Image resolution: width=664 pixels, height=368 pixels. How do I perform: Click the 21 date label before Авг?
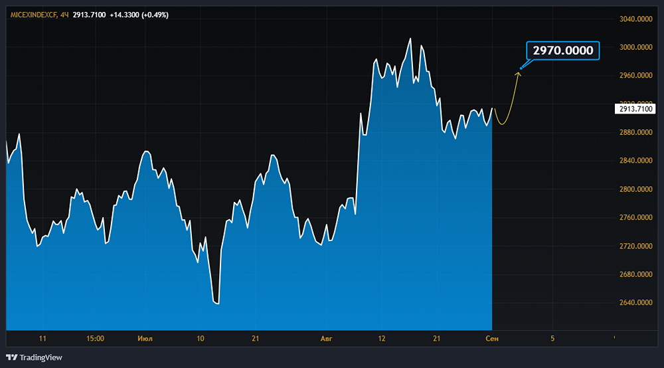[x=256, y=338]
